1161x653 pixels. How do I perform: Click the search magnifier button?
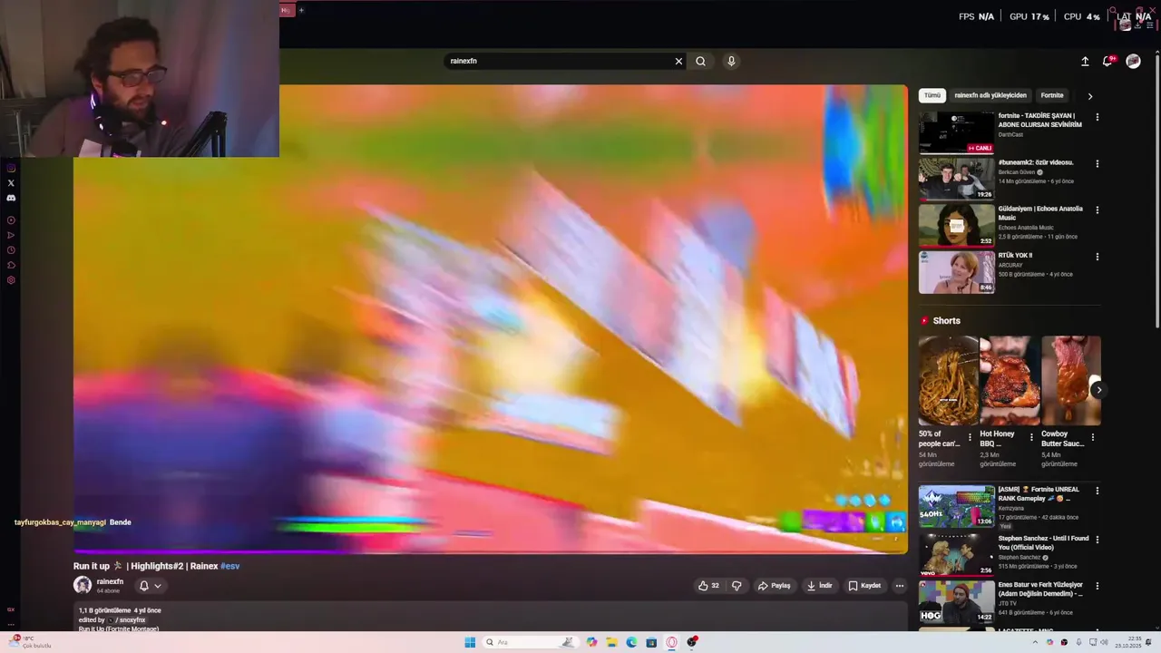tap(700, 62)
